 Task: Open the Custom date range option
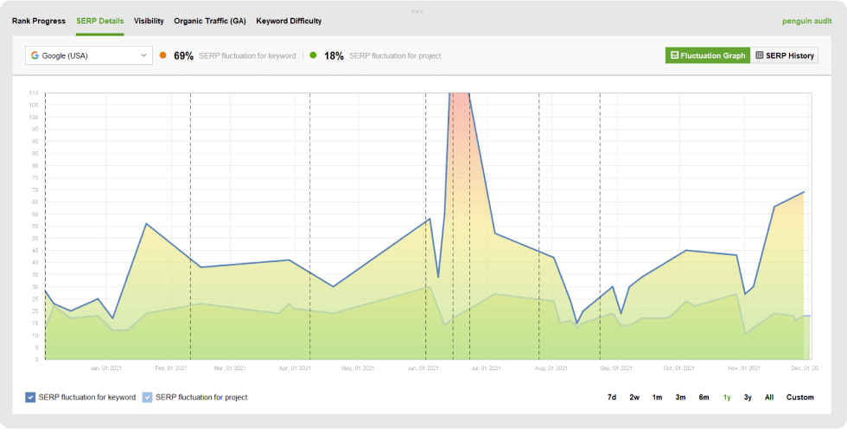tap(800, 397)
